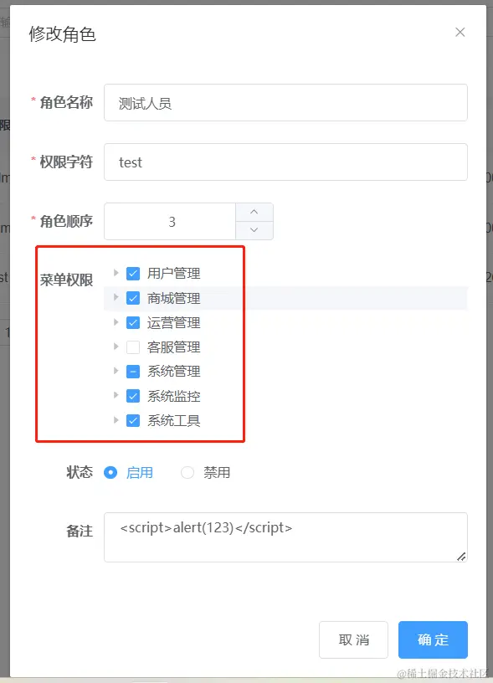Expand the 用户管理 tree node arrow

click(x=116, y=273)
